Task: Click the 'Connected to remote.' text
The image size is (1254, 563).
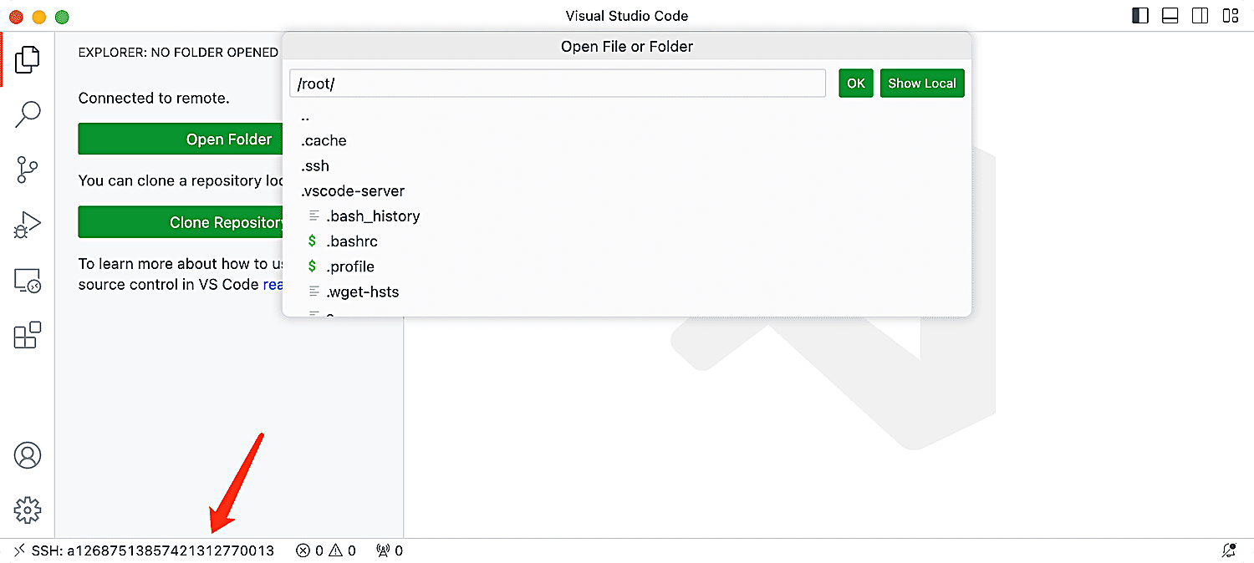Action: (x=154, y=99)
